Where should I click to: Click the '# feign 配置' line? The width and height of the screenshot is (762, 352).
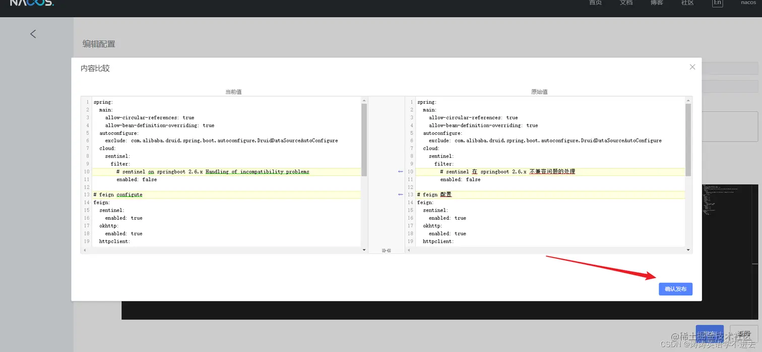click(x=434, y=195)
